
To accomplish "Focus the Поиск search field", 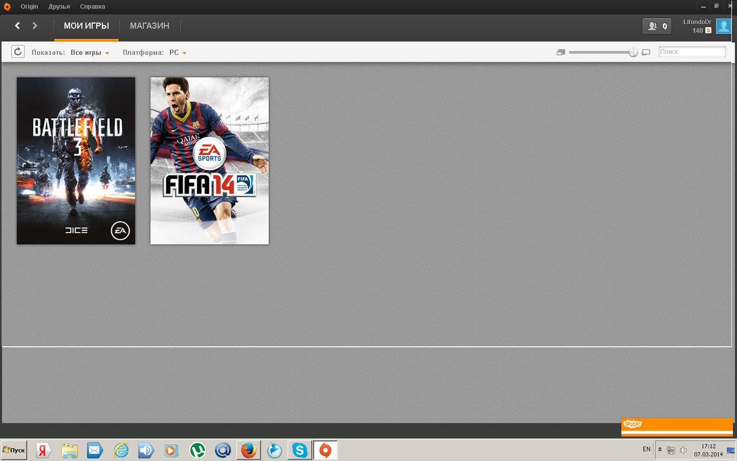I will (692, 52).
